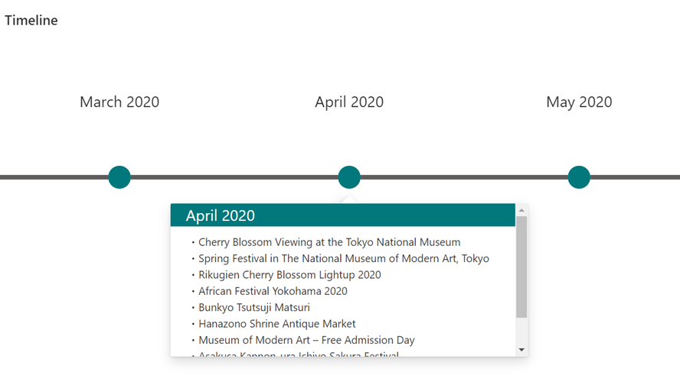Click the scroll-down arrow in the popup
Screen dimensions: 680x382
[x=521, y=350]
